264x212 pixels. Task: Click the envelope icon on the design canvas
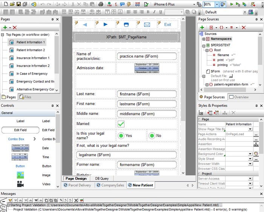147,24
